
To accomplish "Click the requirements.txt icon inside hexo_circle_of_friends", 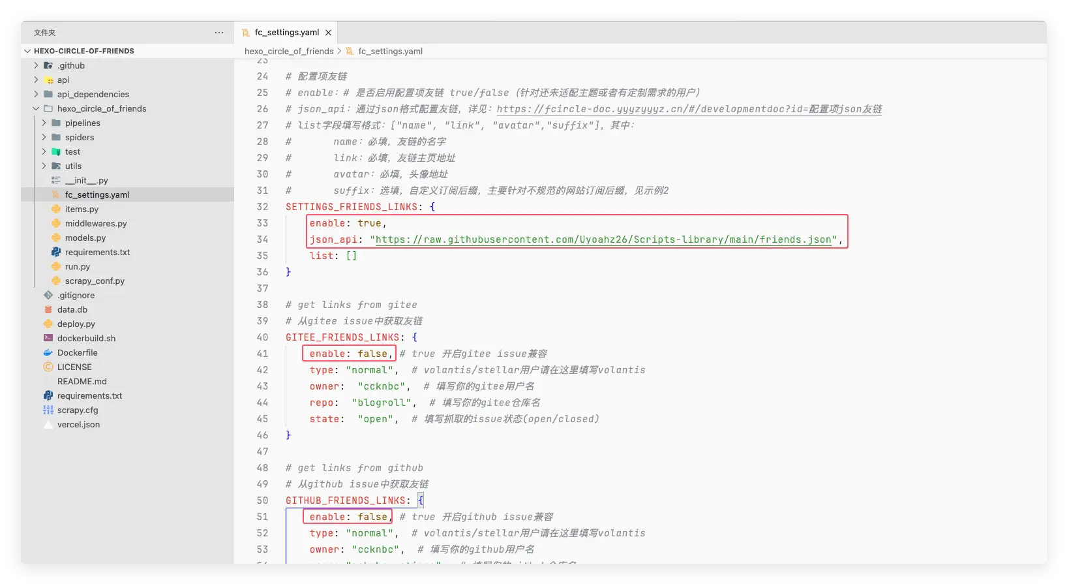I will click(x=56, y=252).
